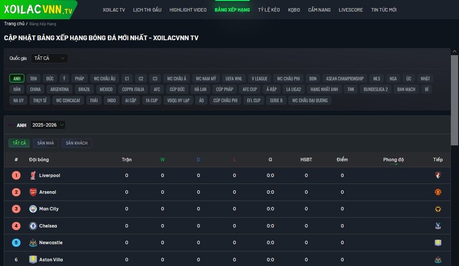Select the SÂN KHÁCH standings tab
The image size is (459, 266).
tap(77, 143)
